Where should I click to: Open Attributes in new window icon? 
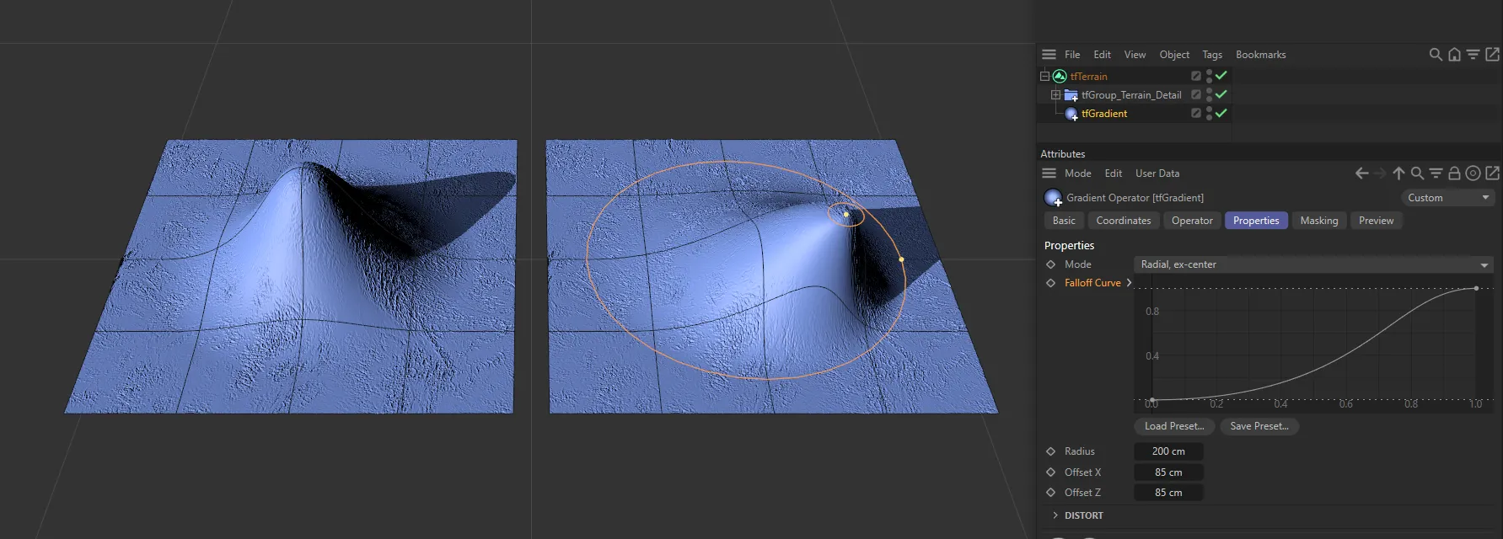pyautogui.click(x=1492, y=173)
